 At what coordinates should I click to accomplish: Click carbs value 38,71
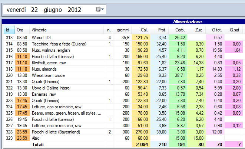coord(178,75)
